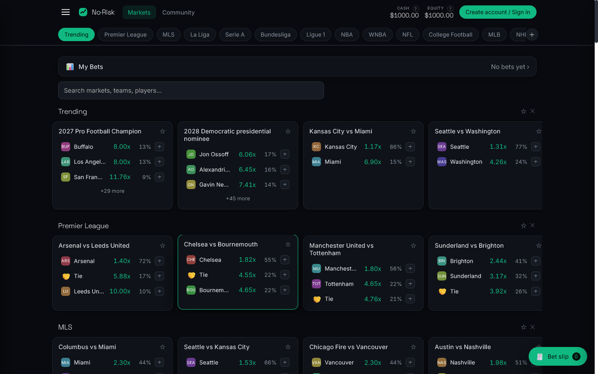Select the Trending category pill
This screenshot has width=598, height=374.
click(77, 35)
